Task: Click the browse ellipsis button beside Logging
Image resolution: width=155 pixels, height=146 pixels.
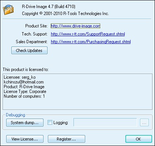Action: coord(144,122)
